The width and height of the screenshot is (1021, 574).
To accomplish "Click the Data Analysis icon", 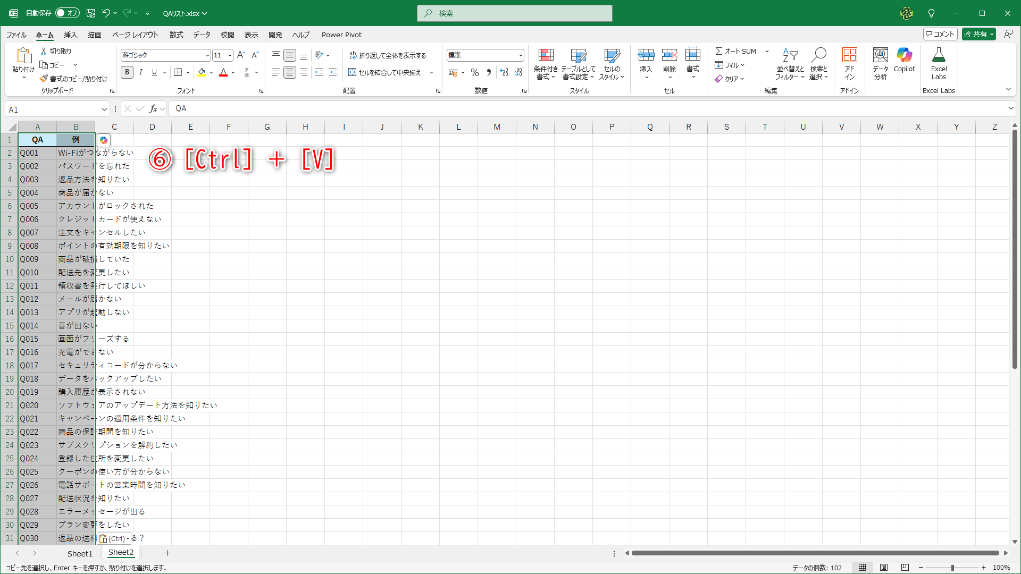I will pos(880,55).
